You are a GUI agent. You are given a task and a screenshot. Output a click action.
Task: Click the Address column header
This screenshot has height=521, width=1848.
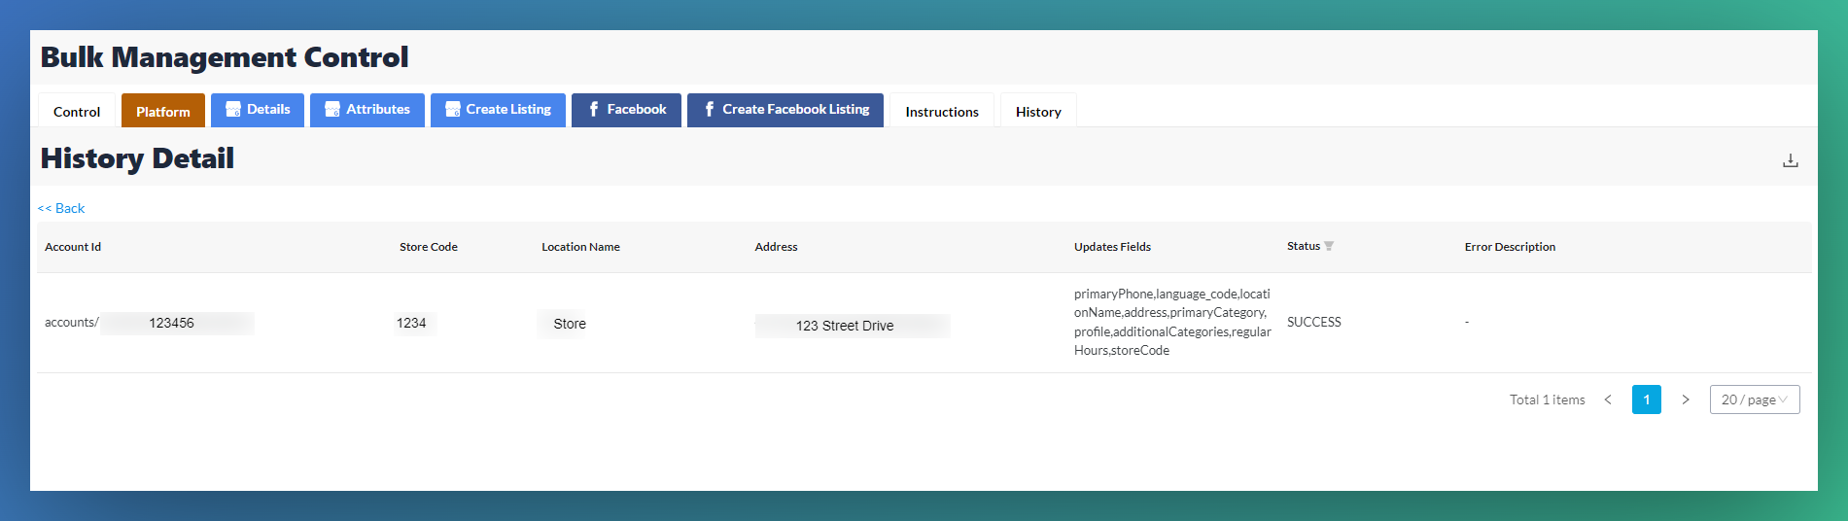pos(776,247)
